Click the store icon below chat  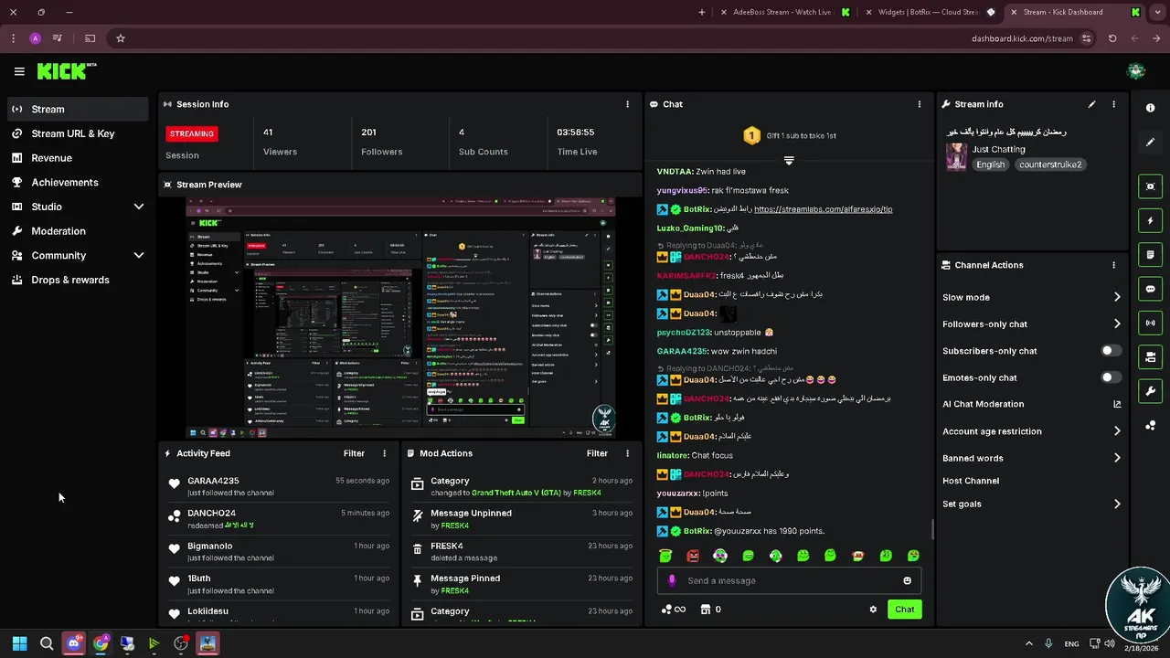coord(705,610)
